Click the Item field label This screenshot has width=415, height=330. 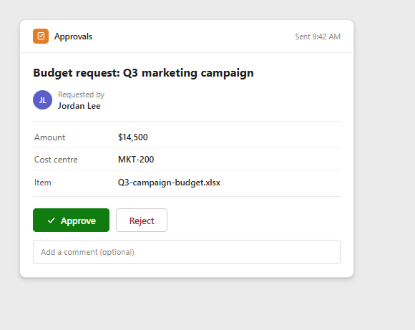point(43,183)
